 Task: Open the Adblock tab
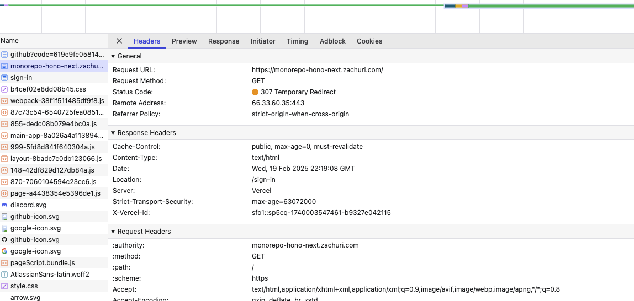332,41
